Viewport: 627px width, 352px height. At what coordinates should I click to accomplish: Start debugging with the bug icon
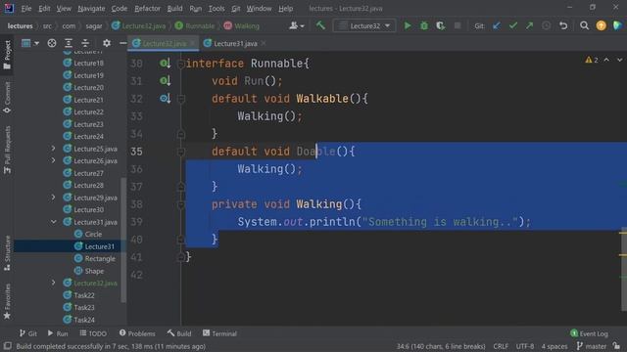pyautogui.click(x=424, y=26)
